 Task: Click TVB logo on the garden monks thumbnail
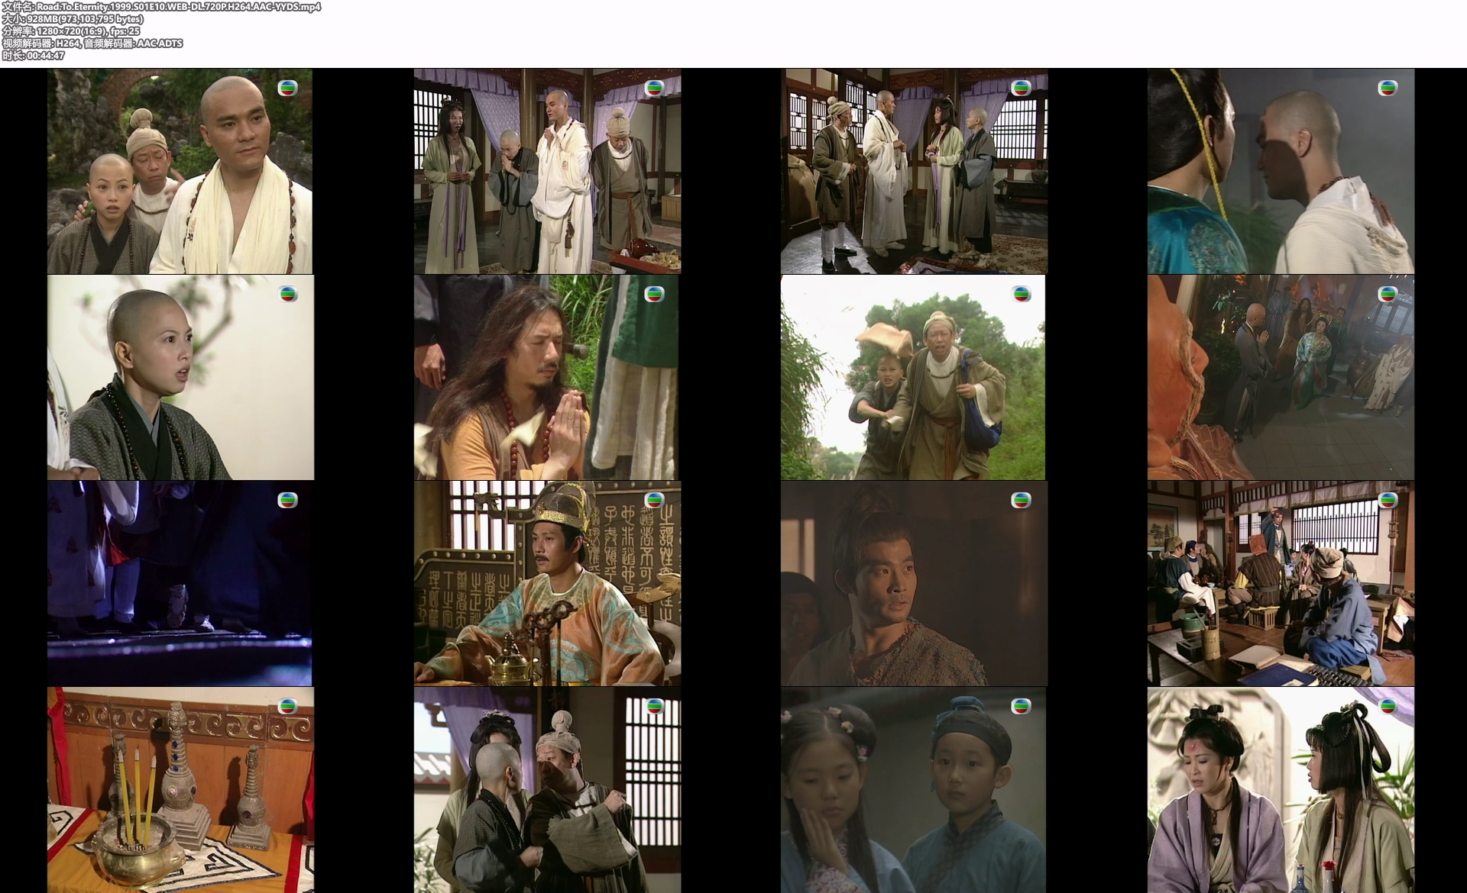click(287, 89)
